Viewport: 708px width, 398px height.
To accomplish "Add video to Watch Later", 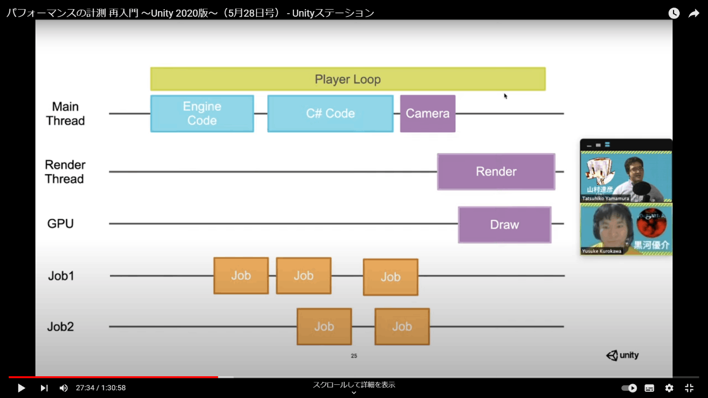I will 674,14.
